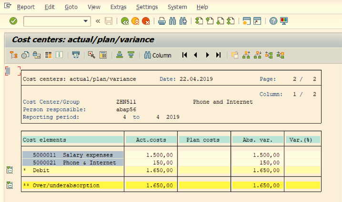Click the Act.costs column header
Viewport: 342px width, 202px height.
pyautogui.click(x=151, y=140)
